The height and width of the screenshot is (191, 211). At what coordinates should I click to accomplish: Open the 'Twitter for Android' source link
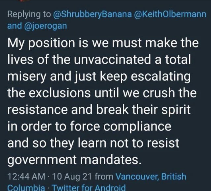(89, 188)
